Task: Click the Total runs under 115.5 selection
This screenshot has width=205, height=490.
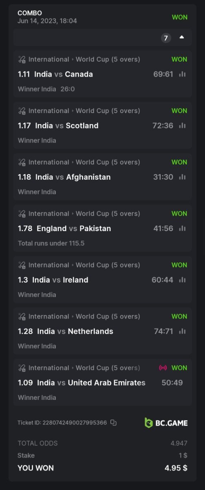Action: click(51, 243)
